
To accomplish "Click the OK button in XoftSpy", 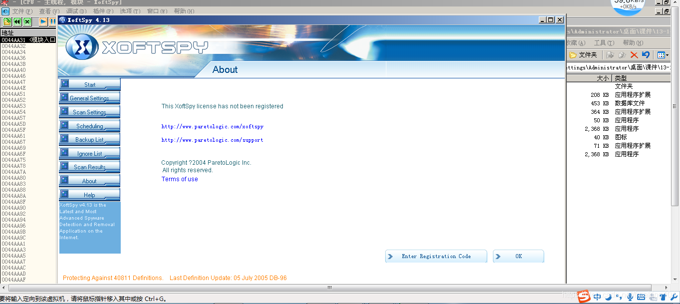I will [518, 256].
